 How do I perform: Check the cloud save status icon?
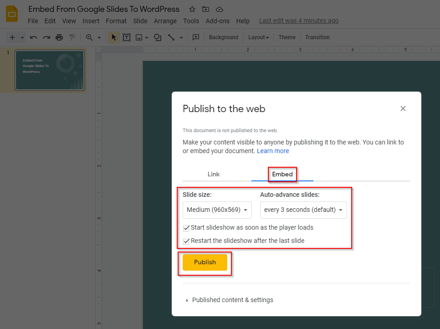220,10
